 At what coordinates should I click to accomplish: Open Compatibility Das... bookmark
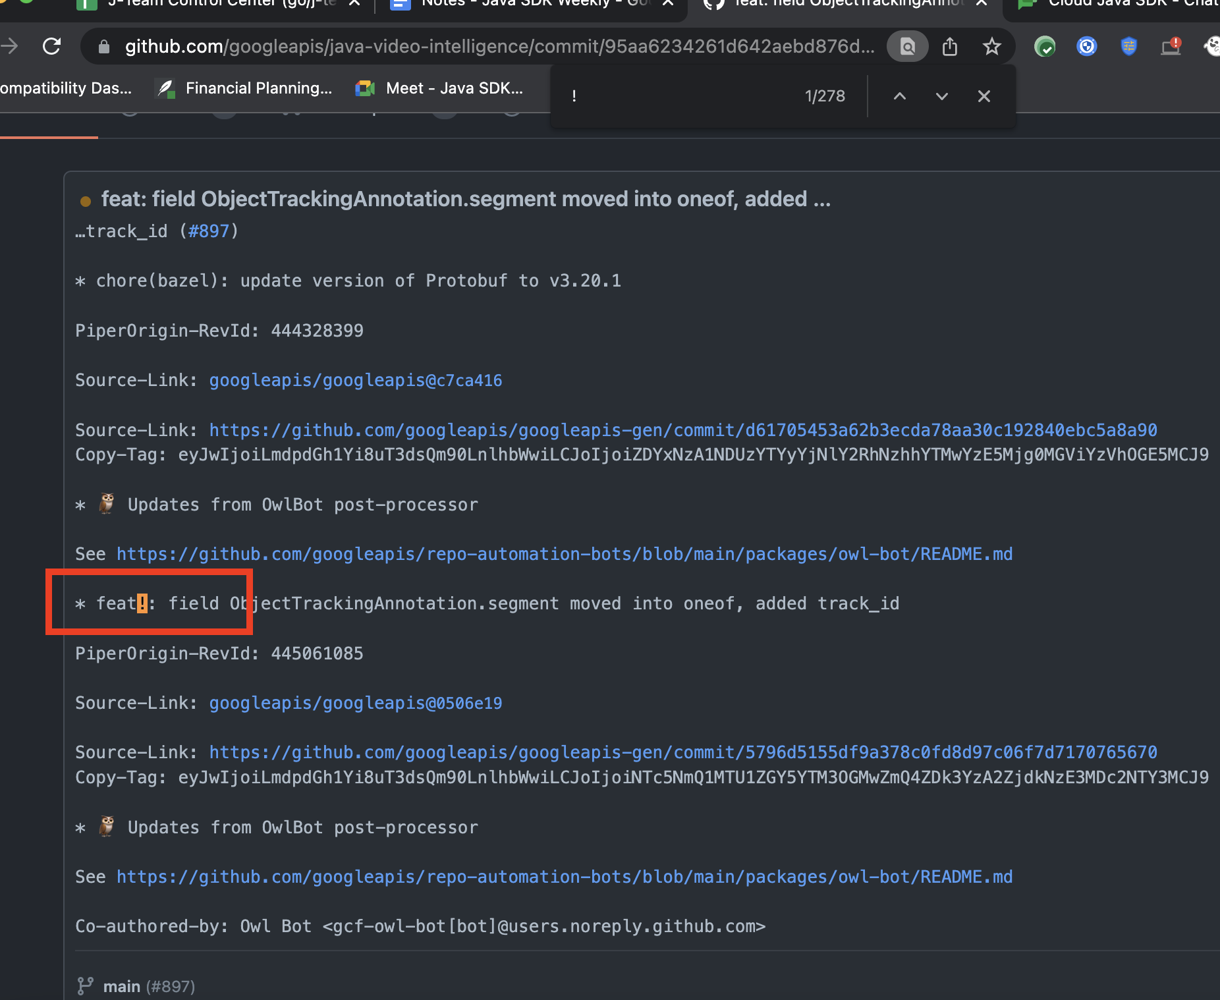[66, 88]
